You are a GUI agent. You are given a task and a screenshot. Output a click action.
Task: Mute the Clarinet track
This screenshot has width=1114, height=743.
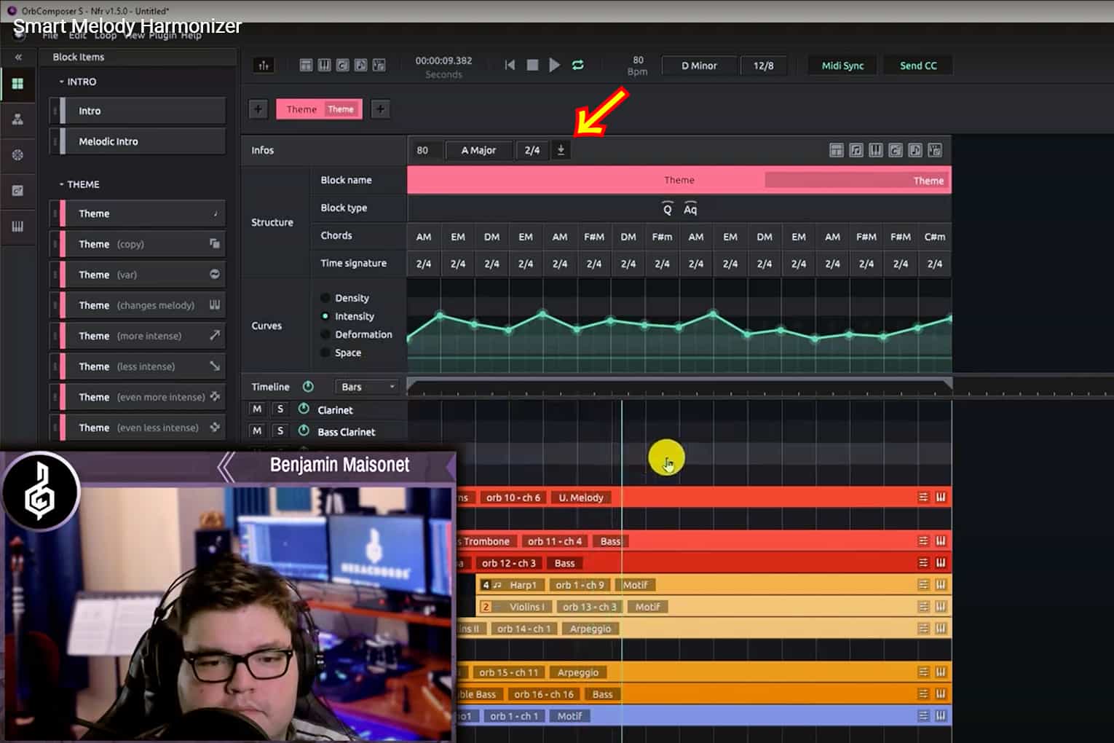[x=257, y=409]
